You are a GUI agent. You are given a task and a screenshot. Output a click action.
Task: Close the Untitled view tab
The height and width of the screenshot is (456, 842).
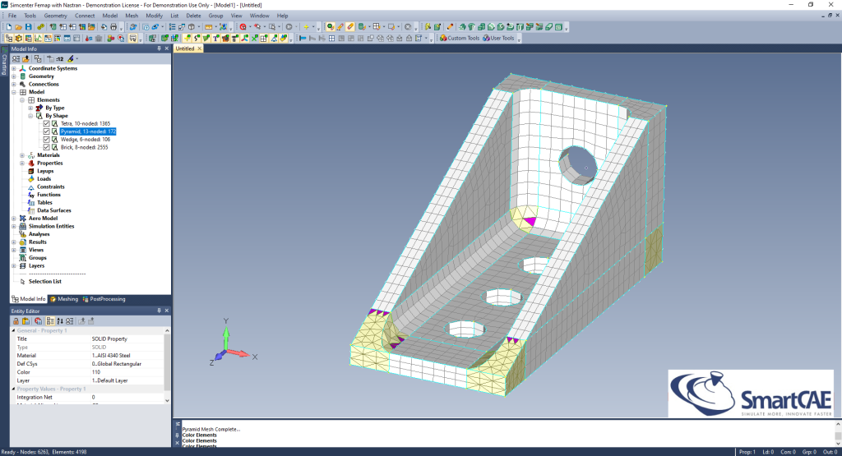tap(200, 48)
